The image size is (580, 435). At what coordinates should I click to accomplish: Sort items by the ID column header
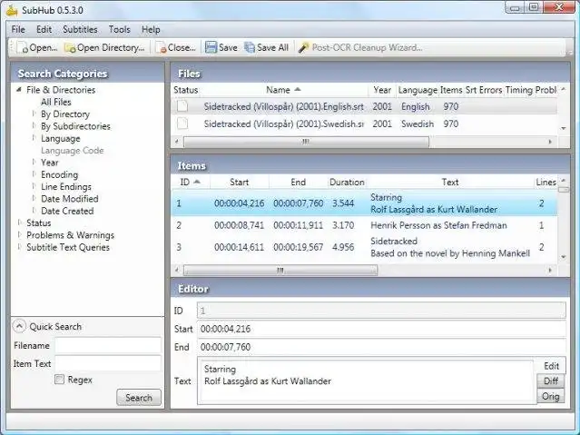click(x=190, y=183)
